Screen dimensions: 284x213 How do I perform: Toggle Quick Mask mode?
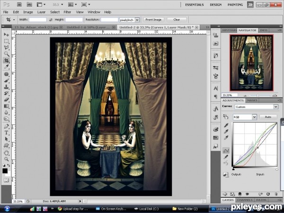point(6,180)
